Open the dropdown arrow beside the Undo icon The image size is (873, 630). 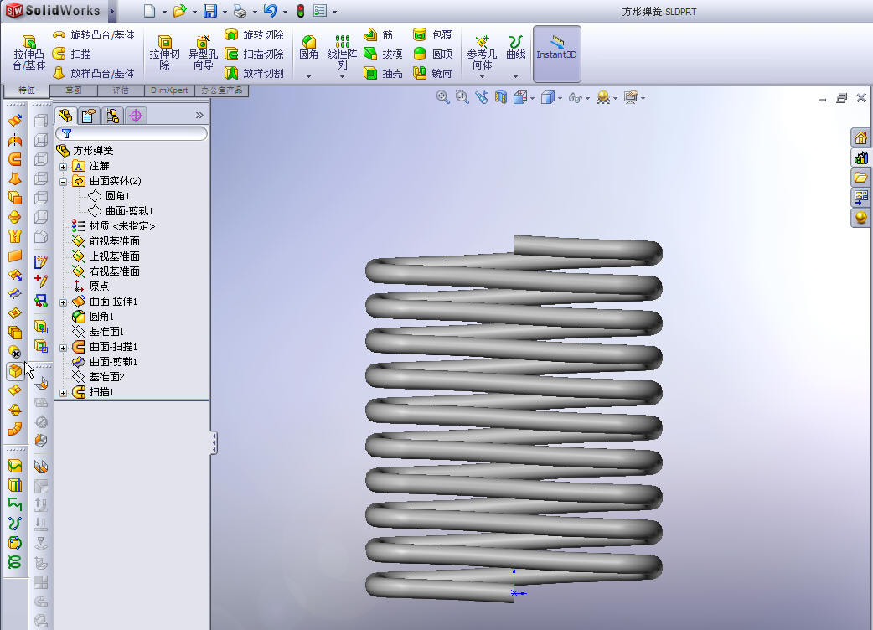point(285,12)
